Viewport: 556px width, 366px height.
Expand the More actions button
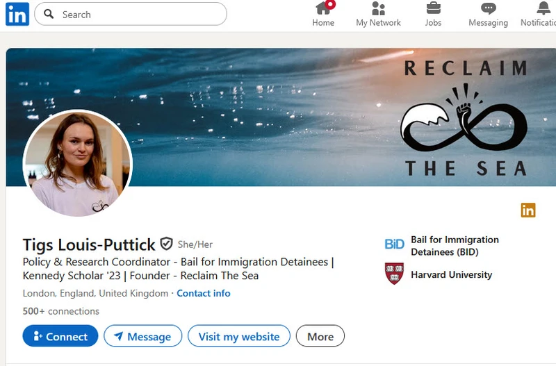[x=320, y=336]
